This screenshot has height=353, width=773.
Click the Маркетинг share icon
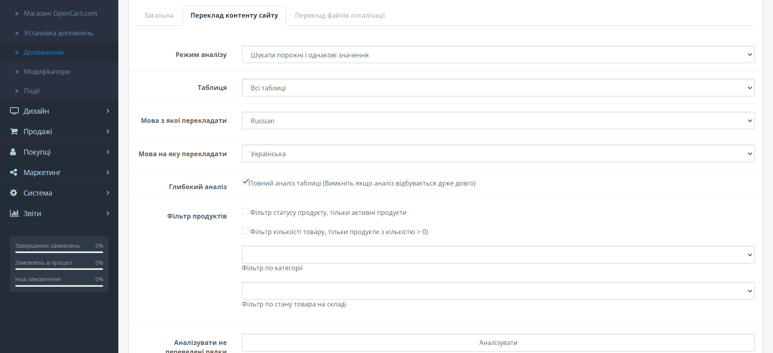(13, 172)
